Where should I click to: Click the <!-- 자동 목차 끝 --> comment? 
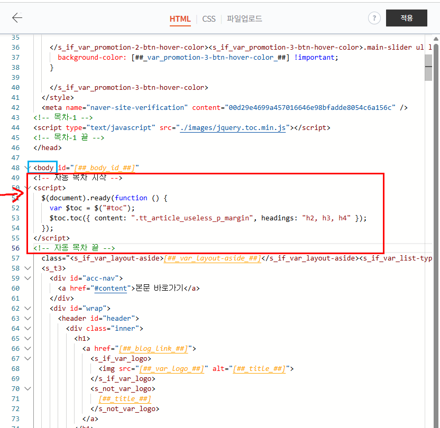74,248
